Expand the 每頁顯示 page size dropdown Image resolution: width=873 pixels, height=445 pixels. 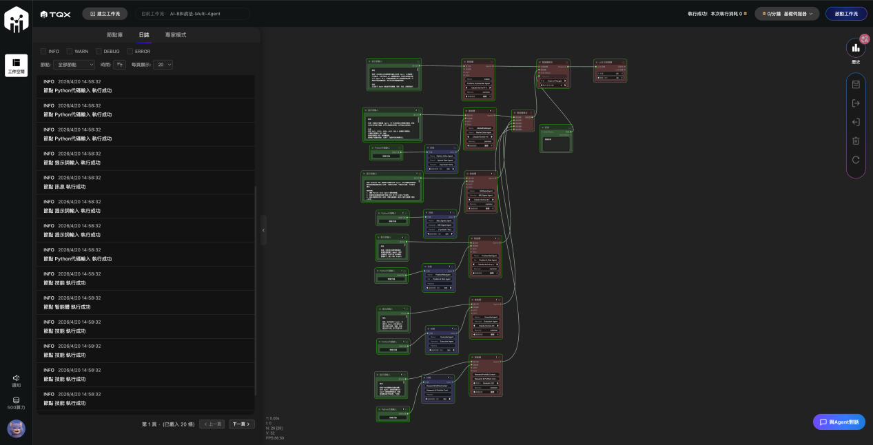(163, 65)
